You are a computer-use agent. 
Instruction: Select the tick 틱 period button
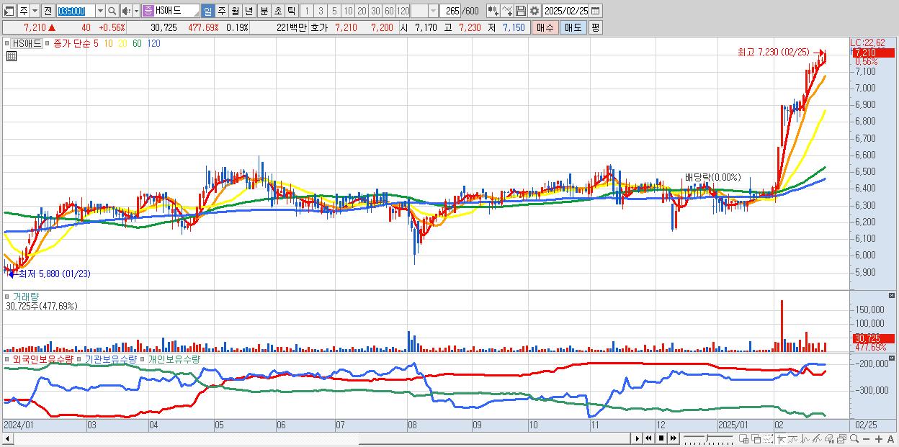point(291,11)
